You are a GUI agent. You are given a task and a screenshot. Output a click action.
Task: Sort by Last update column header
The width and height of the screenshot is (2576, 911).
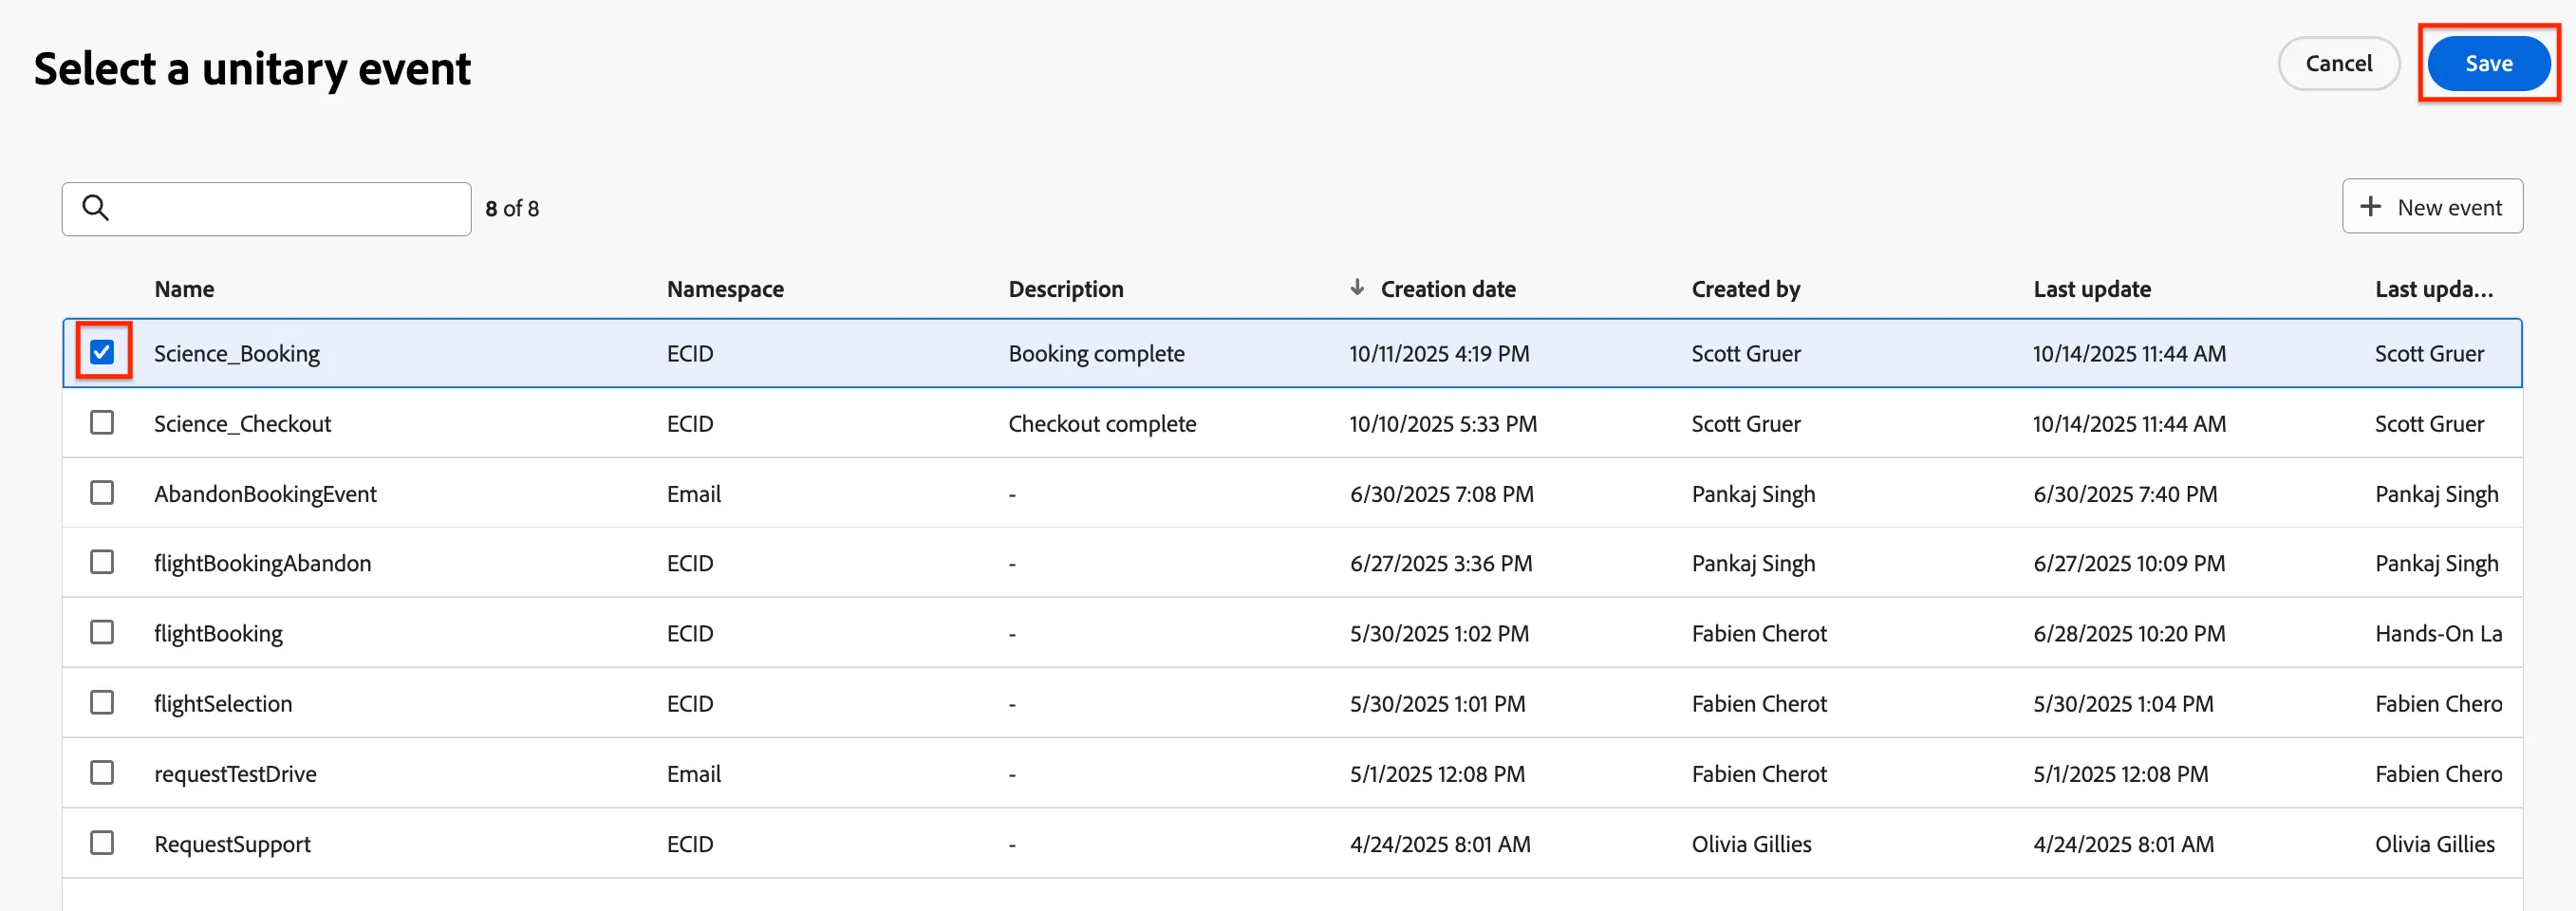coord(2092,289)
